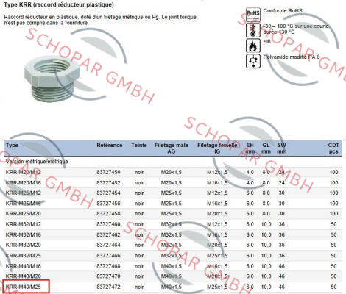
Task: Select the KRR-M32/M12 type cell
Action: pyautogui.click(x=24, y=224)
